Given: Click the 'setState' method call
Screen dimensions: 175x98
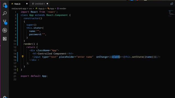Looking at the screenshot, I should click(138, 57).
